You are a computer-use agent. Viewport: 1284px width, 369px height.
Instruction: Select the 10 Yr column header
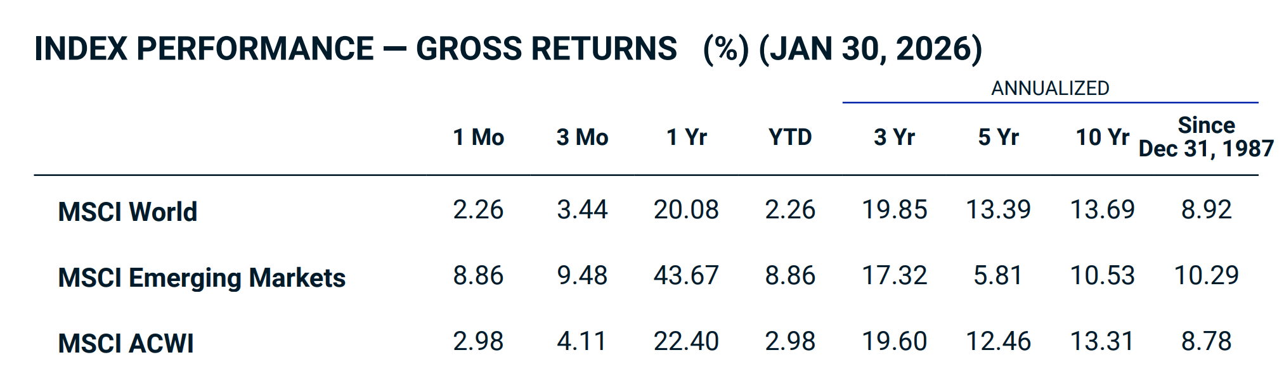point(1102,137)
